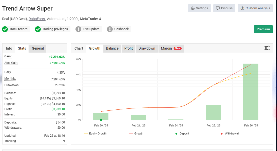277x151 pixels.
Task: Open the RoboForex broker link
Action: 37,19
